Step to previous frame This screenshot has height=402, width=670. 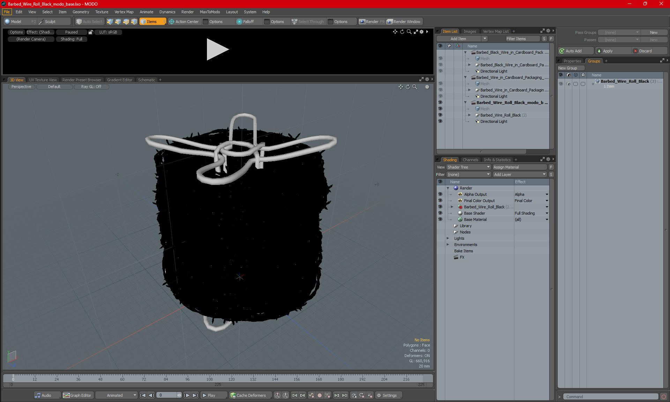(x=151, y=395)
